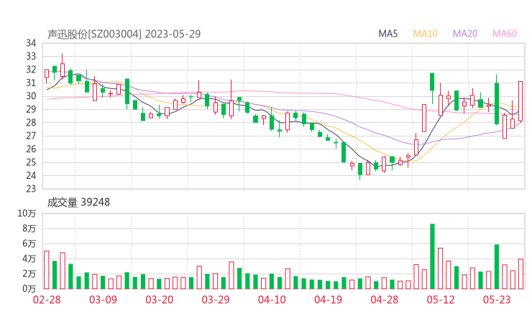This screenshot has width=532, height=316.
Task: Click the 34 price axis label
Action: [31, 43]
